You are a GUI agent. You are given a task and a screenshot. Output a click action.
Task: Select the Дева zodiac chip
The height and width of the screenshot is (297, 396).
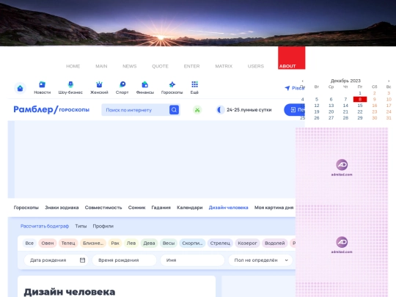pos(149,243)
